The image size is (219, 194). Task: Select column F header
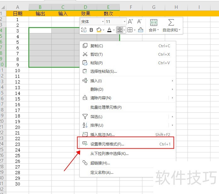point(131,7)
